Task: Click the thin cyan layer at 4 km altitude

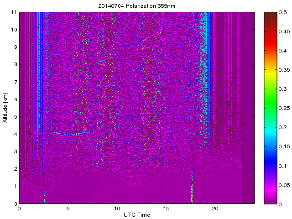Action: [x=68, y=134]
